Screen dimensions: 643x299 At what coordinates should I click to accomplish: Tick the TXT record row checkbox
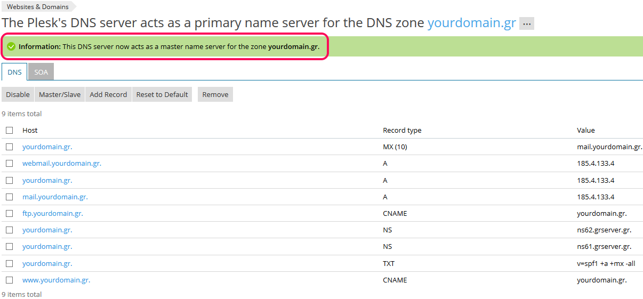pos(10,263)
